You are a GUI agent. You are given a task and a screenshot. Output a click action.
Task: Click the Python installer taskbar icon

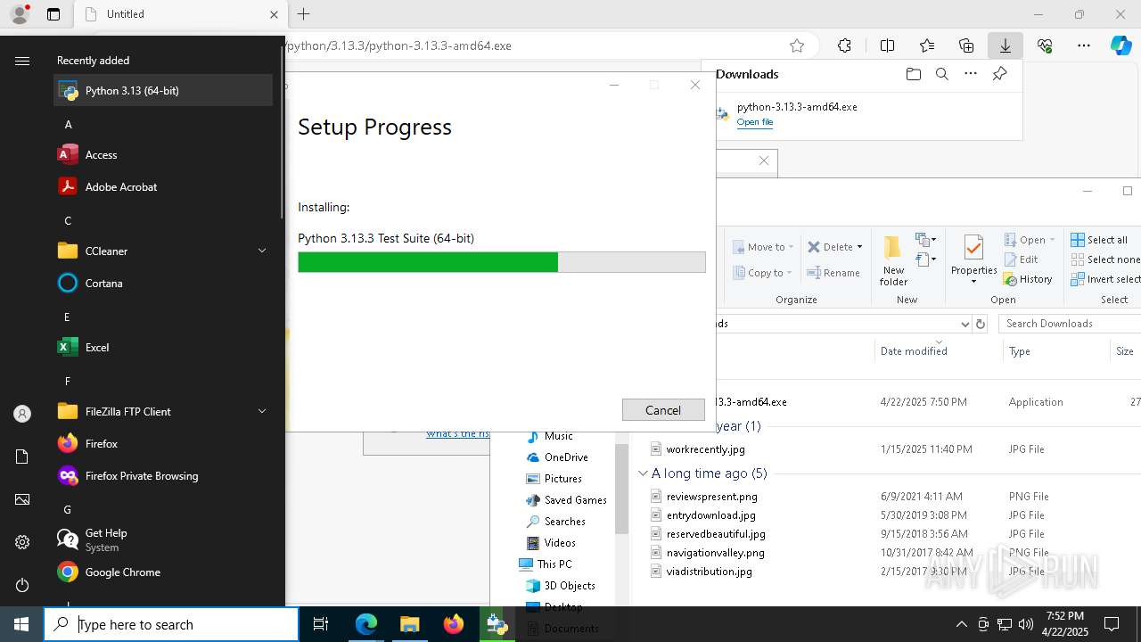497,624
